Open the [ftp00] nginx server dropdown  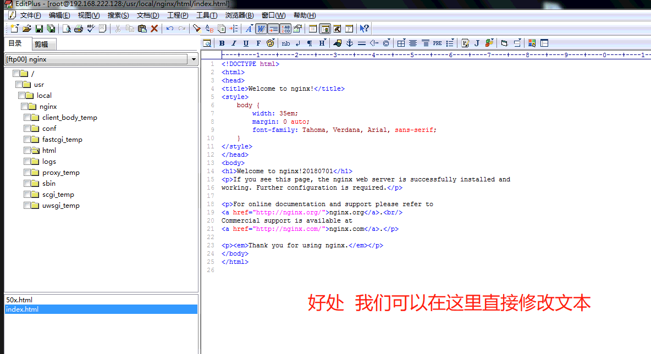194,59
